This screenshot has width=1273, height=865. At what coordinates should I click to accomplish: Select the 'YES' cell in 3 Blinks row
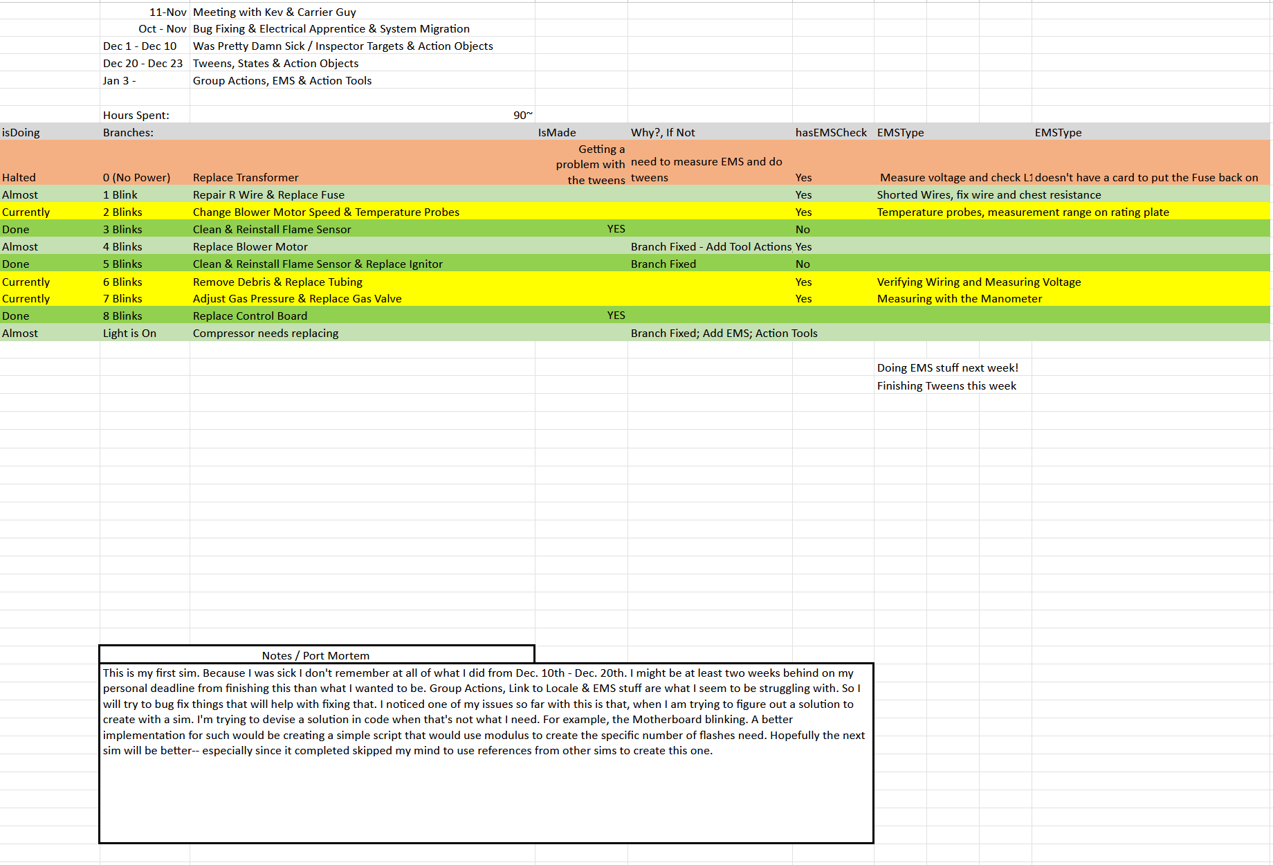point(581,229)
